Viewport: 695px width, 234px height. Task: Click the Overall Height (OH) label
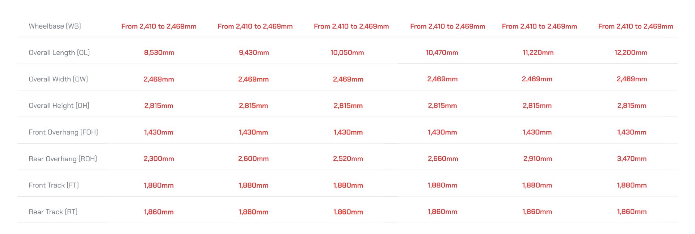click(59, 106)
